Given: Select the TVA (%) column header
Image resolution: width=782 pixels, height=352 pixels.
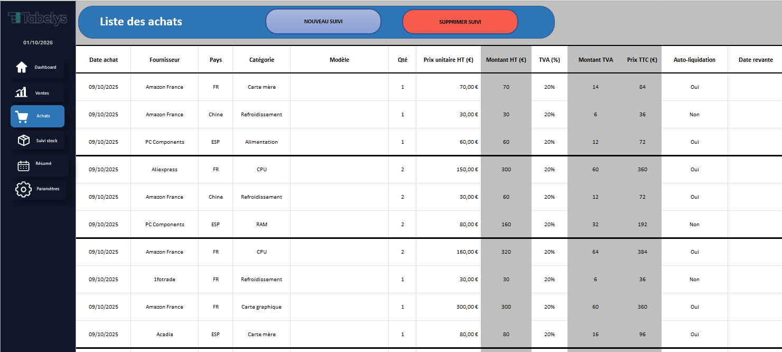Looking at the screenshot, I should tap(550, 60).
